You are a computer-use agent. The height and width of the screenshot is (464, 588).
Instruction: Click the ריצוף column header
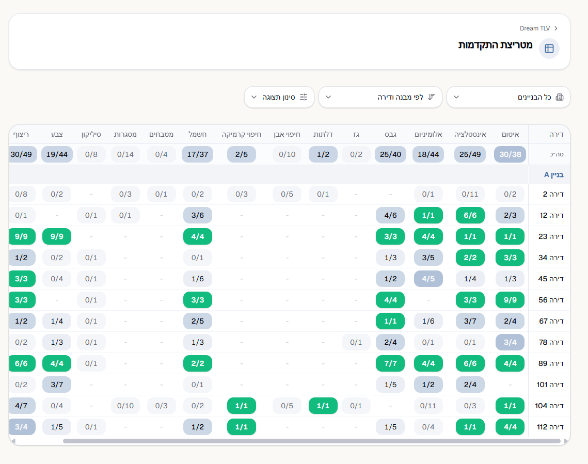pos(21,135)
